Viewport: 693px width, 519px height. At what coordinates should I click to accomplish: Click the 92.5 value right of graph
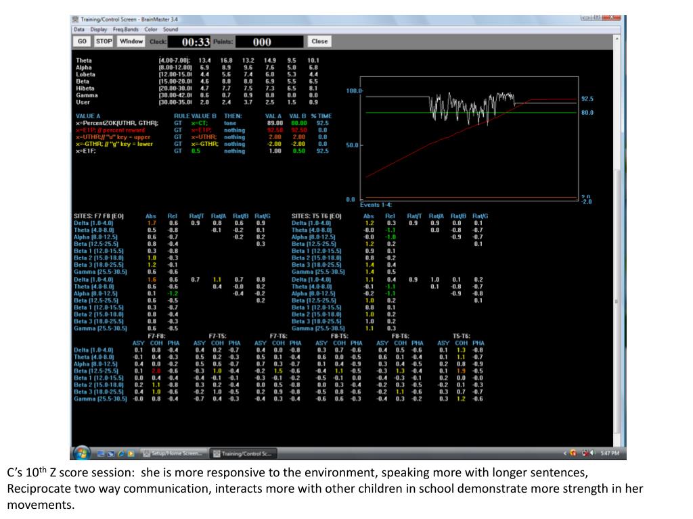pos(587,99)
